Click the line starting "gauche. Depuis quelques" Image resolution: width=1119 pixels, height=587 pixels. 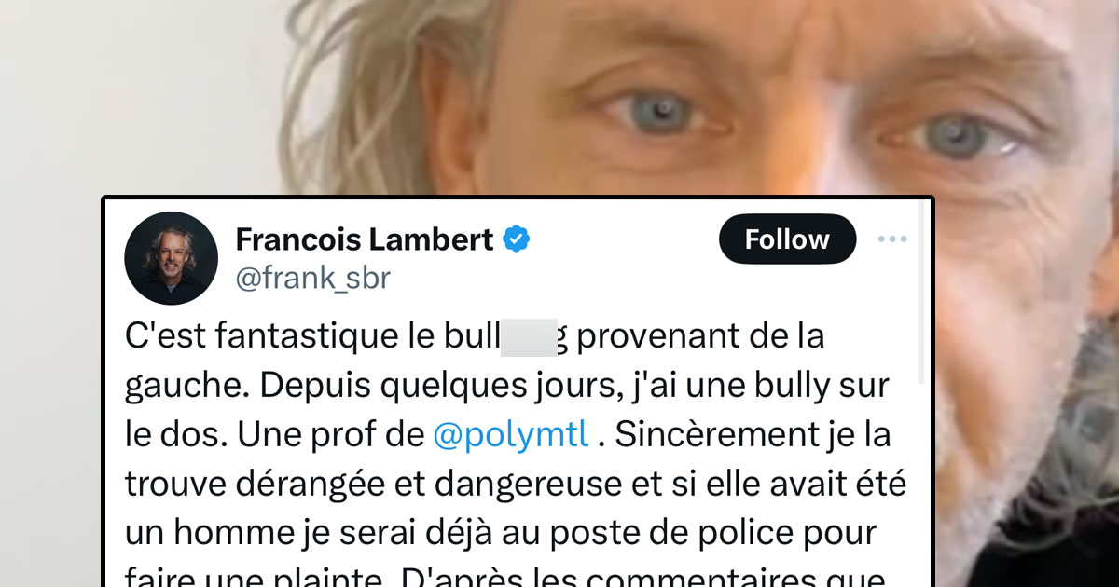(507, 386)
